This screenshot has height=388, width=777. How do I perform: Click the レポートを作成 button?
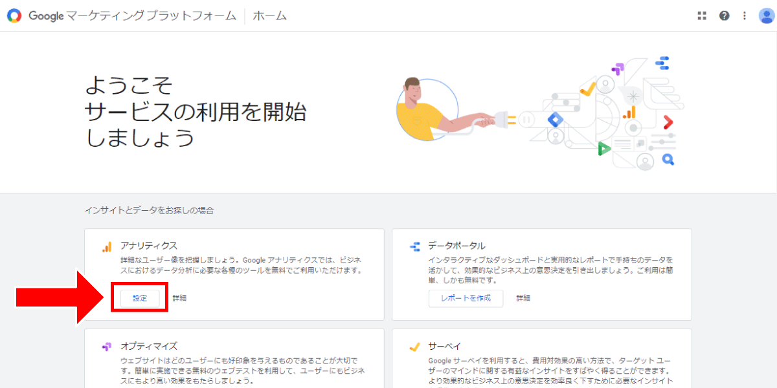466,298
